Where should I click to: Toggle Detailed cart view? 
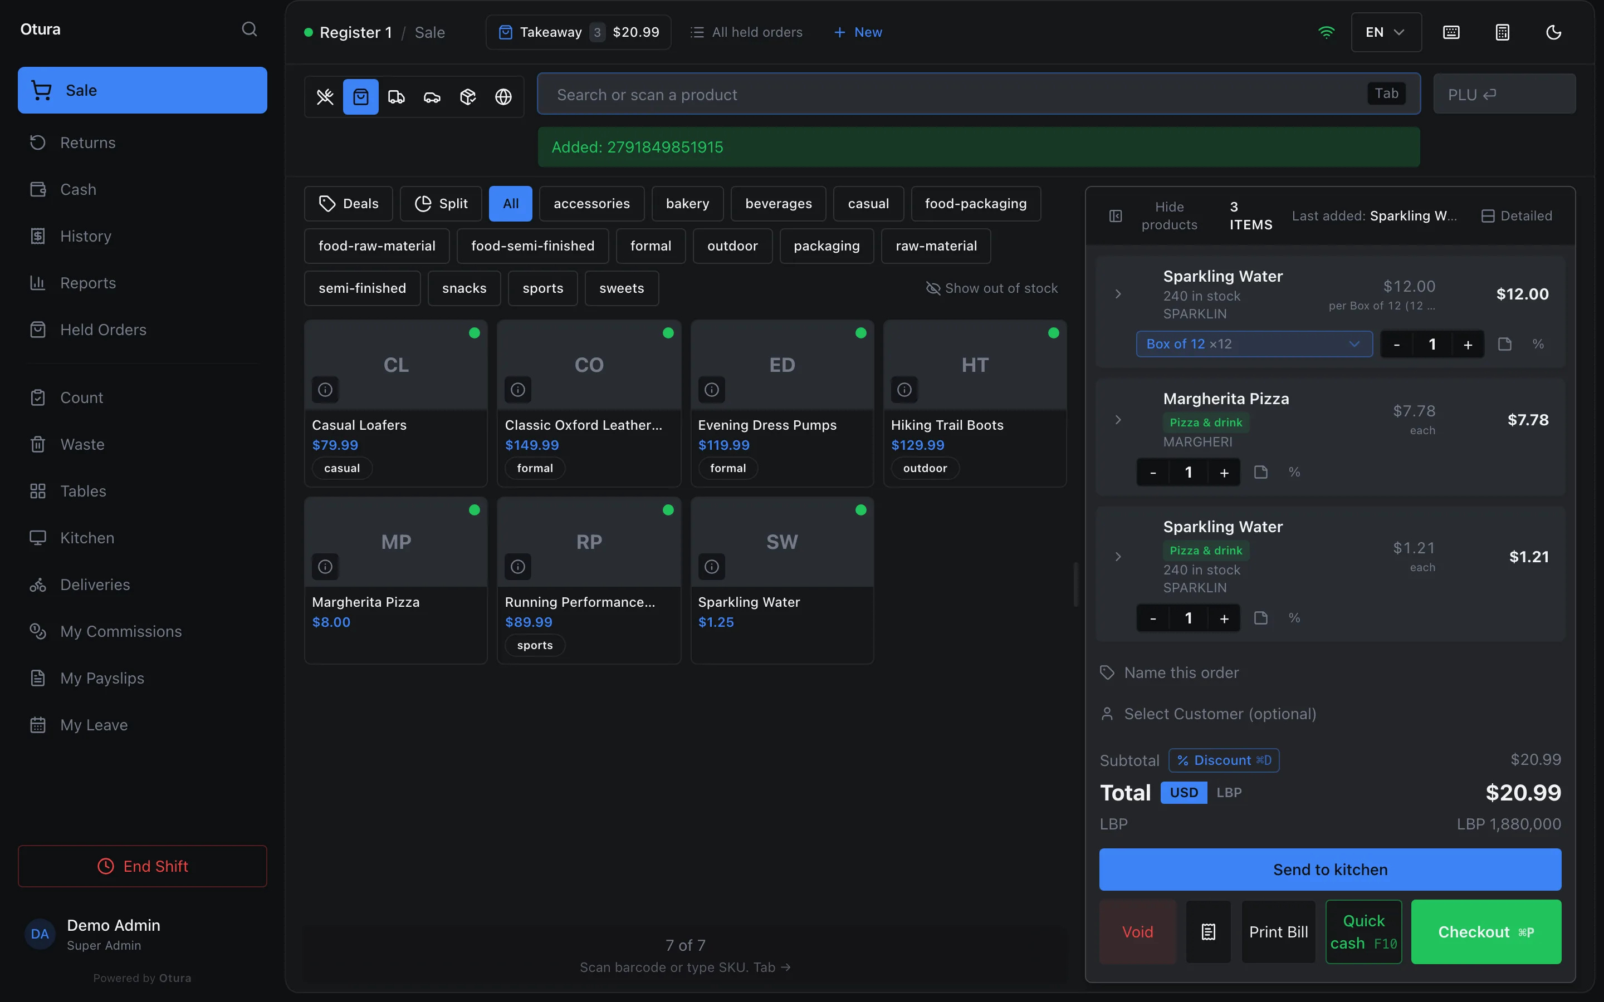(1517, 216)
